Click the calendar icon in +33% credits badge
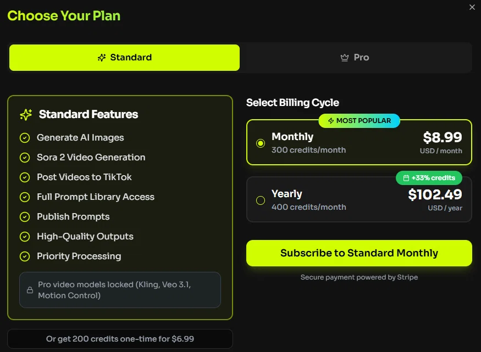This screenshot has width=481, height=352. pos(406,178)
